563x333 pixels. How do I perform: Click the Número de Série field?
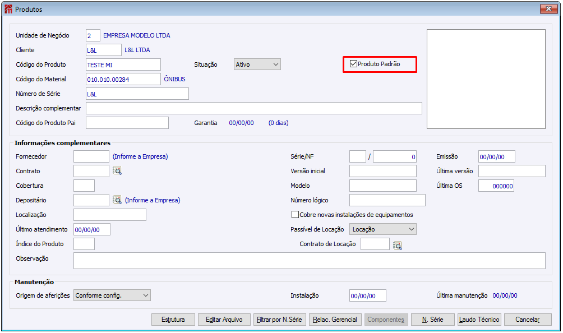[x=137, y=94]
